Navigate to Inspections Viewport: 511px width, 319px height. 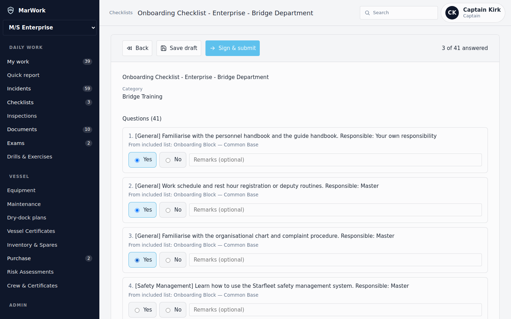(50, 116)
